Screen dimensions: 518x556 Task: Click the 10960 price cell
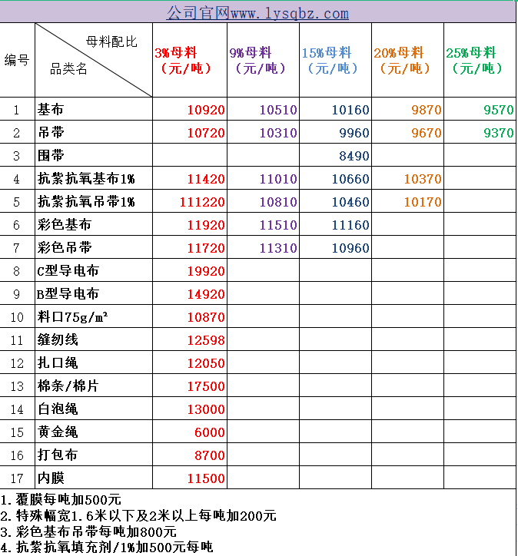click(336, 247)
